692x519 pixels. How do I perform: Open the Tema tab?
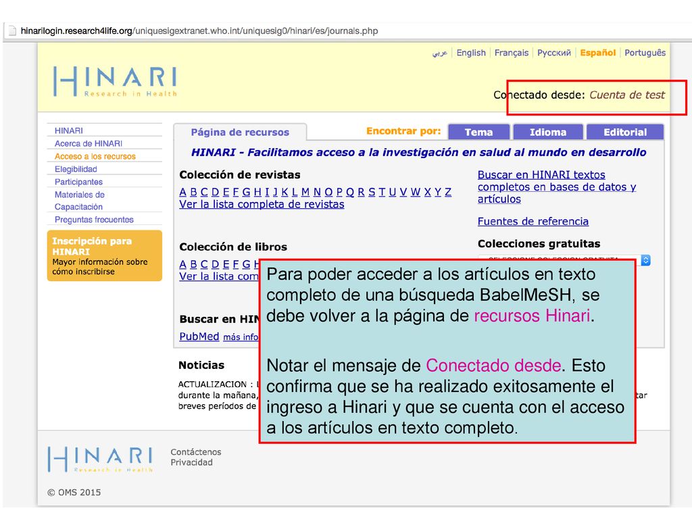479,132
